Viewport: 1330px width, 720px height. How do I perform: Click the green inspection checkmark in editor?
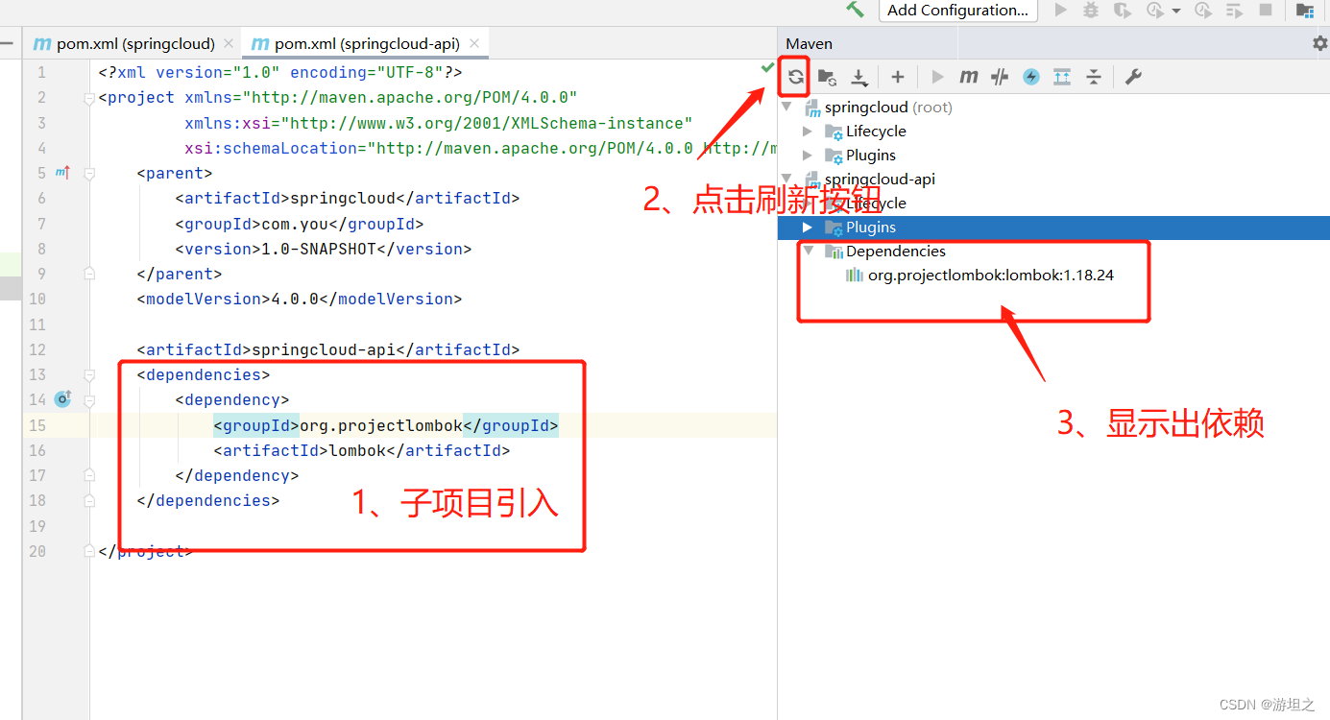click(x=767, y=67)
